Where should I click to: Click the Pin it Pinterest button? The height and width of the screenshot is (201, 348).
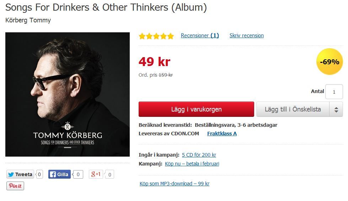tap(15, 186)
